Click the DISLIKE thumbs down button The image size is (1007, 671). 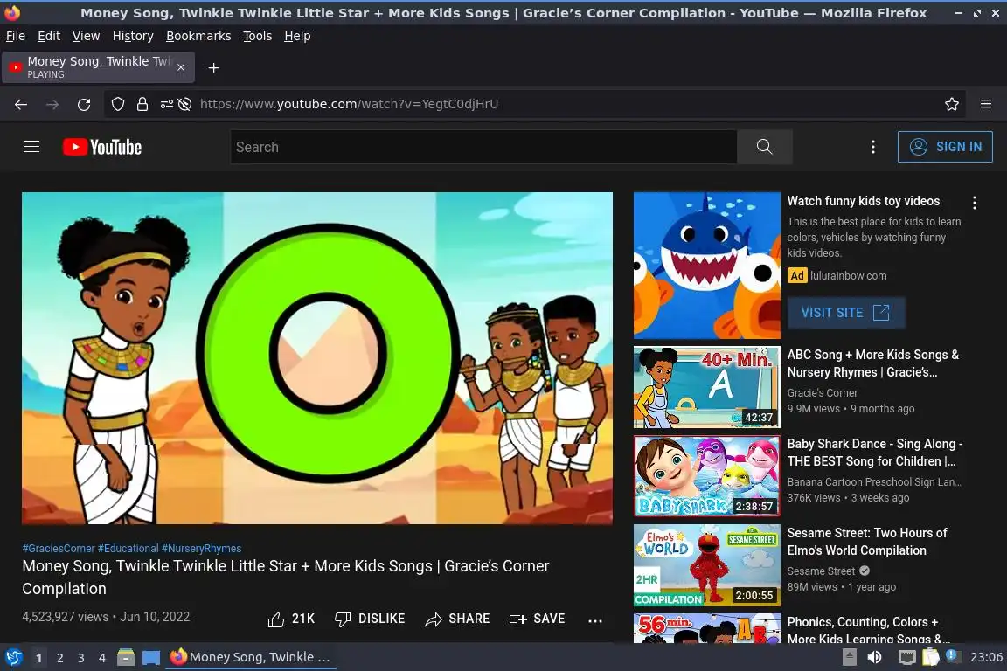tap(370, 619)
